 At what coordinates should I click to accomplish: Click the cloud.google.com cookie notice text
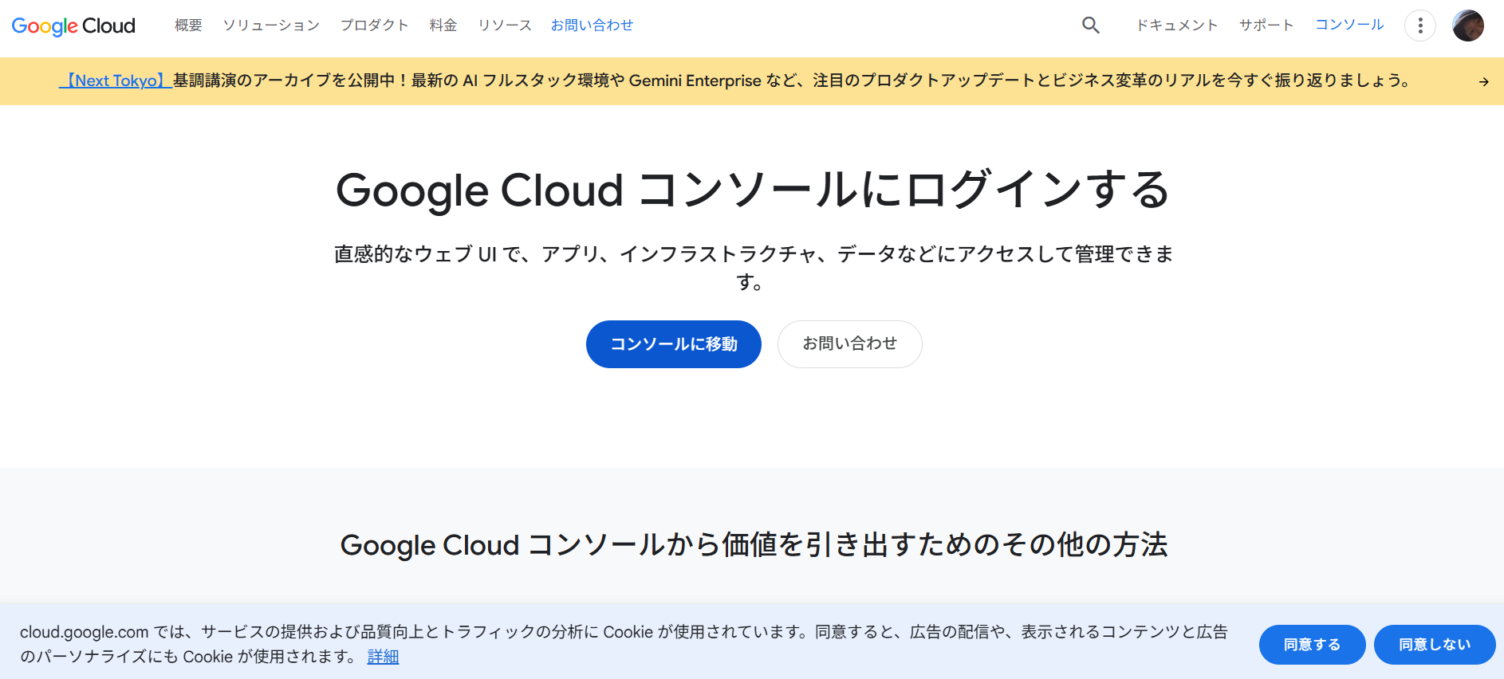tap(624, 644)
